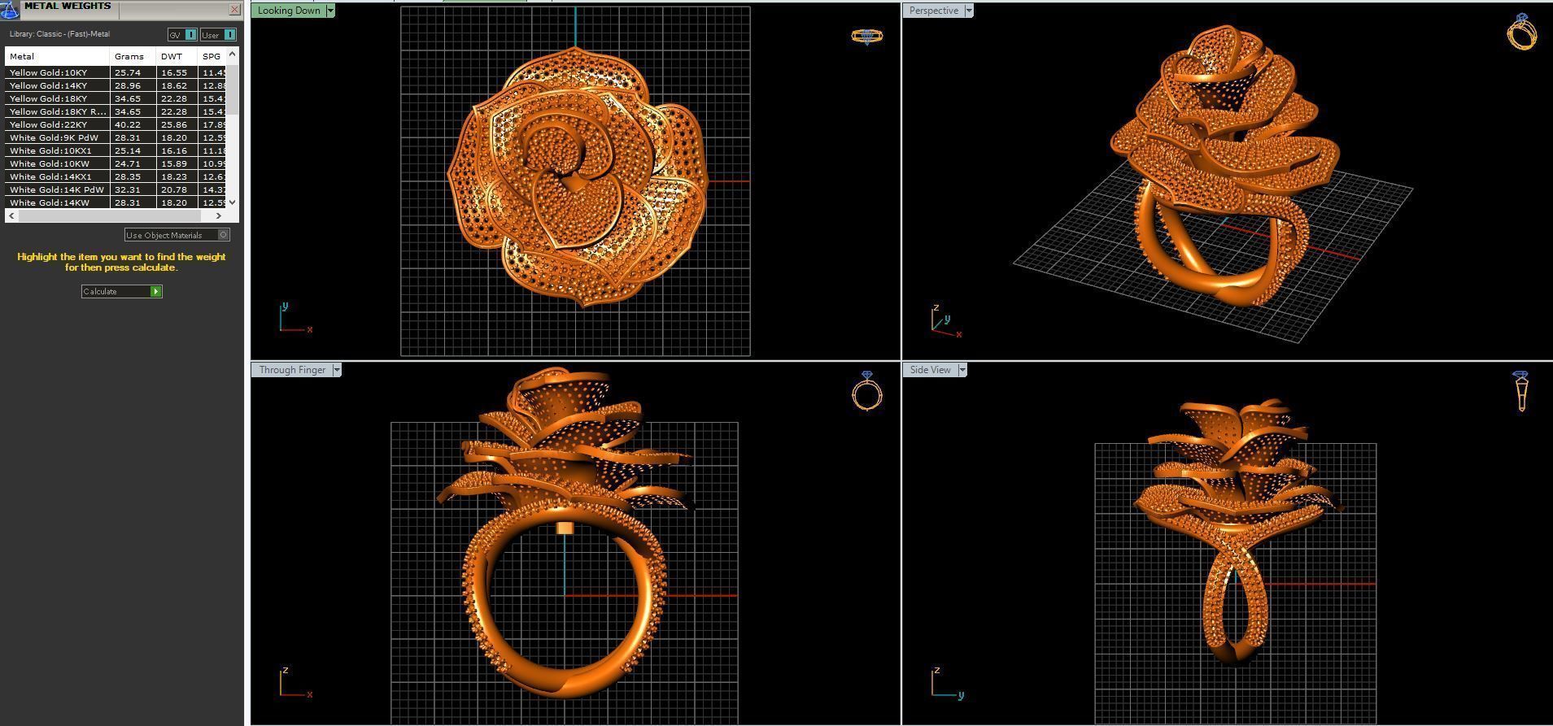Click the horizontal scrollbar thumb of metal table
The image size is (1553, 726).
point(109,215)
